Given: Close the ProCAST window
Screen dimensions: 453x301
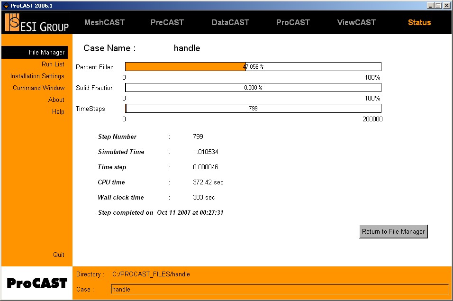Looking at the screenshot, I should point(446,6).
